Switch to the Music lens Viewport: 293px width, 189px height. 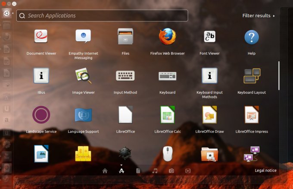155,170
